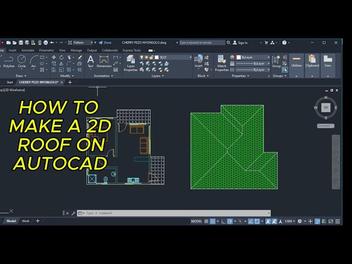Expand the Modify panel
The height and width of the screenshot is (264, 352).
click(x=67, y=76)
